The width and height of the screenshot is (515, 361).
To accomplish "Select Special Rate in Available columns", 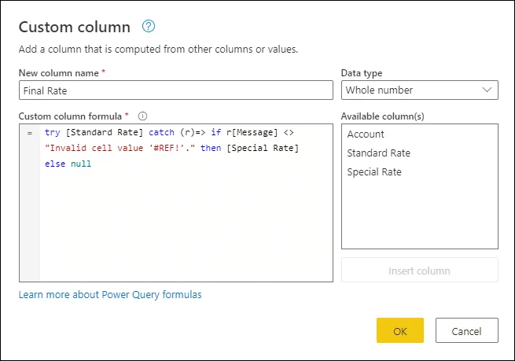I will coord(374,171).
